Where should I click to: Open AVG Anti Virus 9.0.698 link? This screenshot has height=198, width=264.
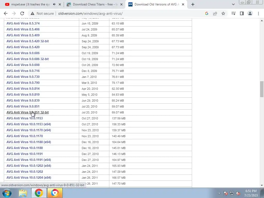pyautogui.click(x=23, y=65)
